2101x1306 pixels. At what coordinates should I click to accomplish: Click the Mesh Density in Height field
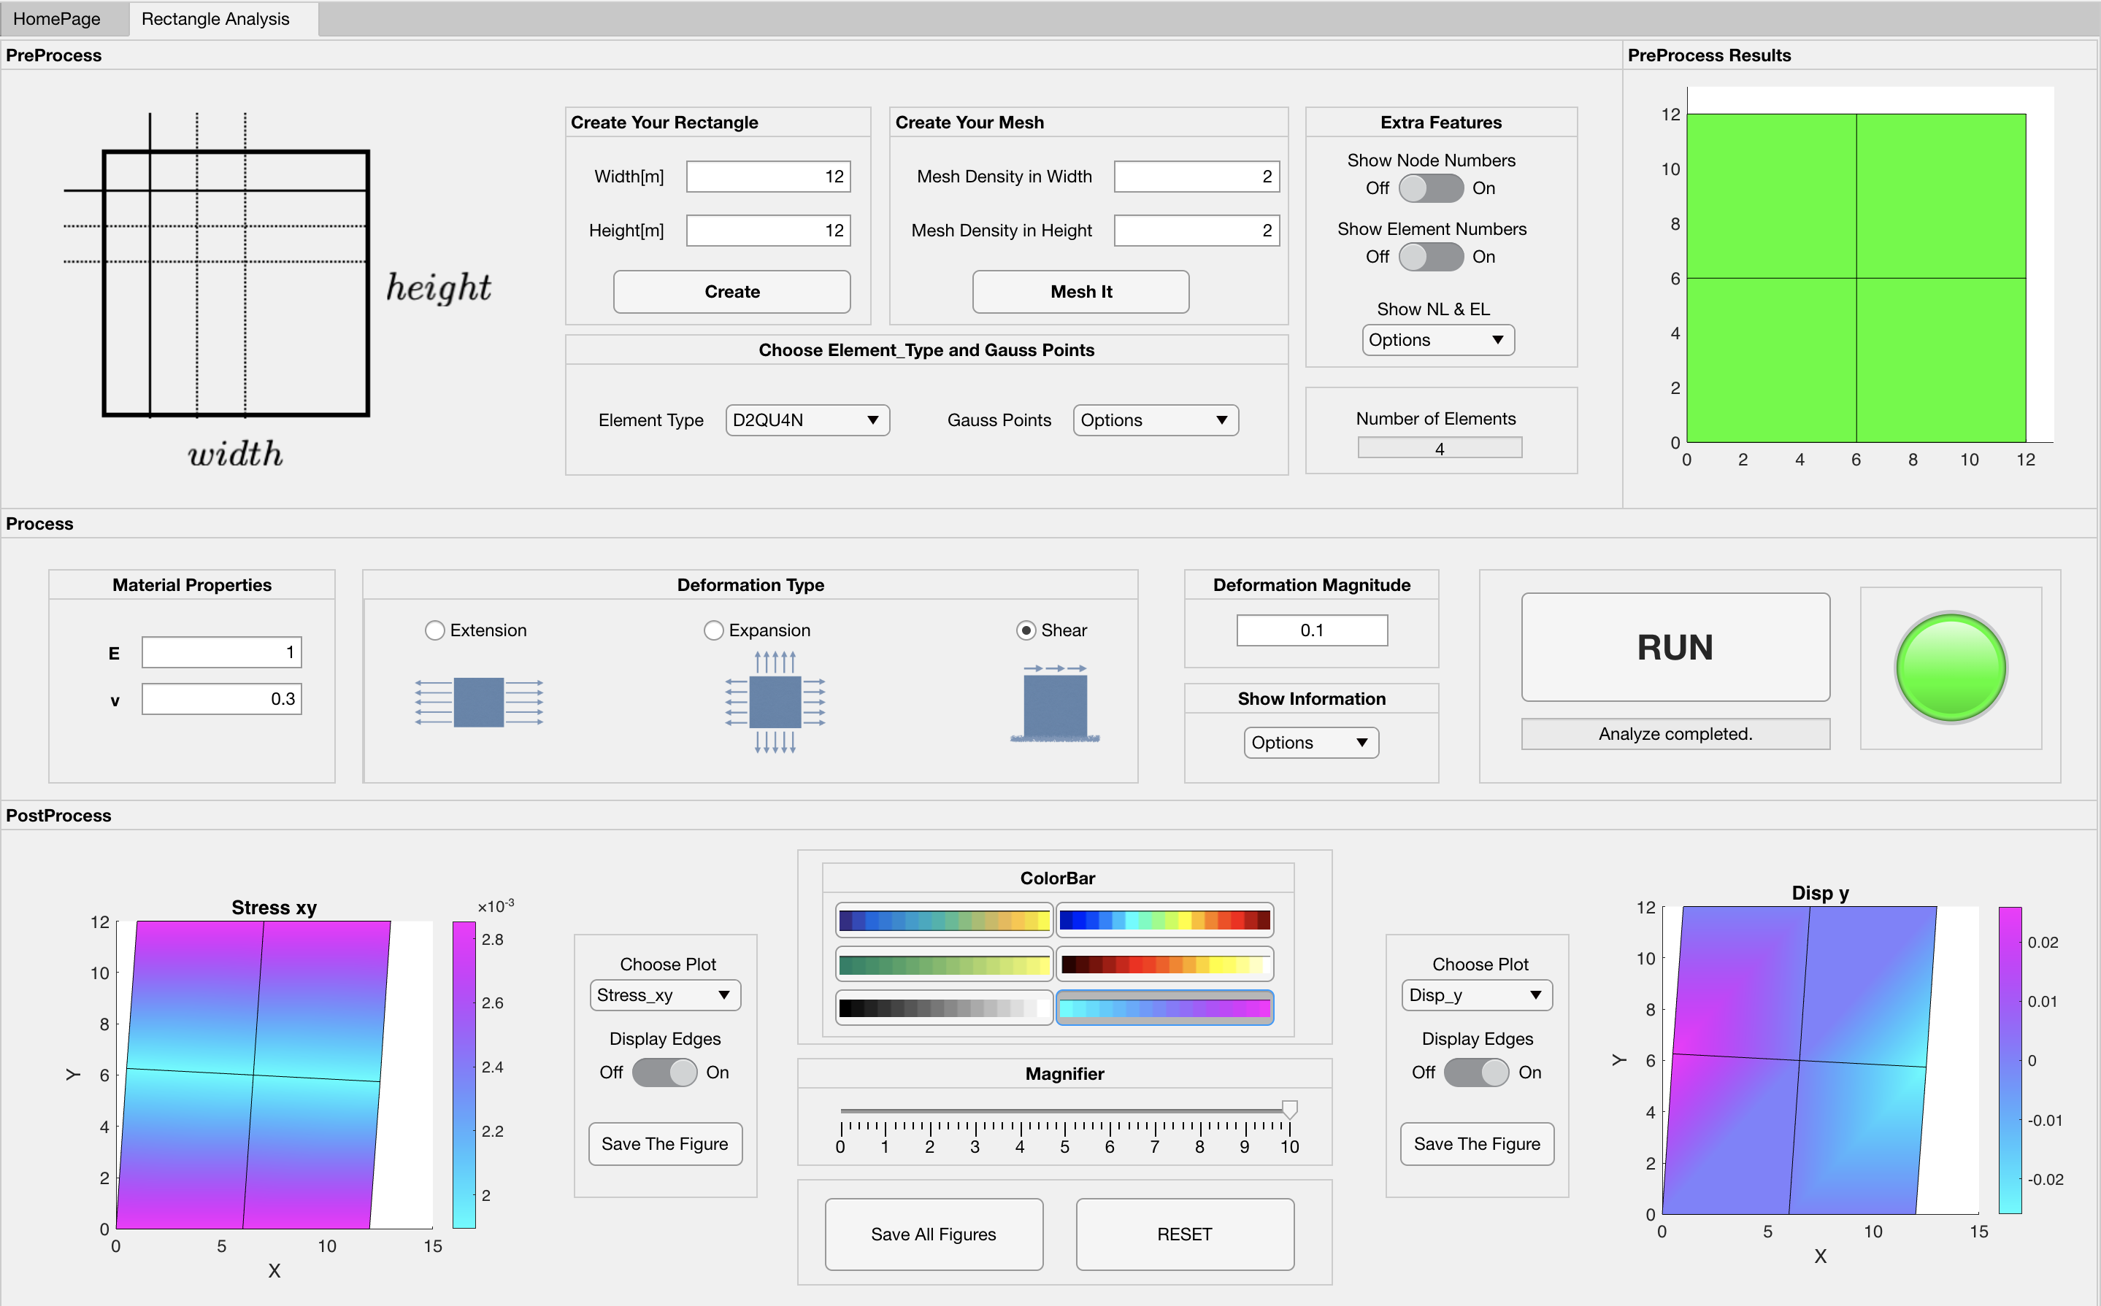point(1196,231)
